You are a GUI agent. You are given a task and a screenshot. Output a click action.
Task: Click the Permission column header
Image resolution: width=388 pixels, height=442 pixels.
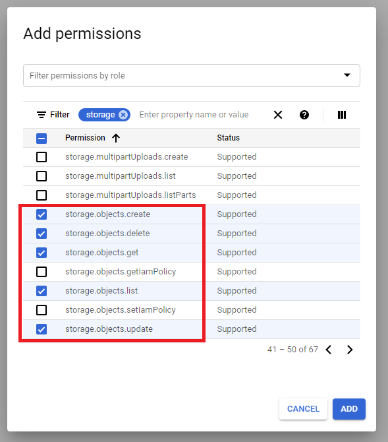coord(85,138)
